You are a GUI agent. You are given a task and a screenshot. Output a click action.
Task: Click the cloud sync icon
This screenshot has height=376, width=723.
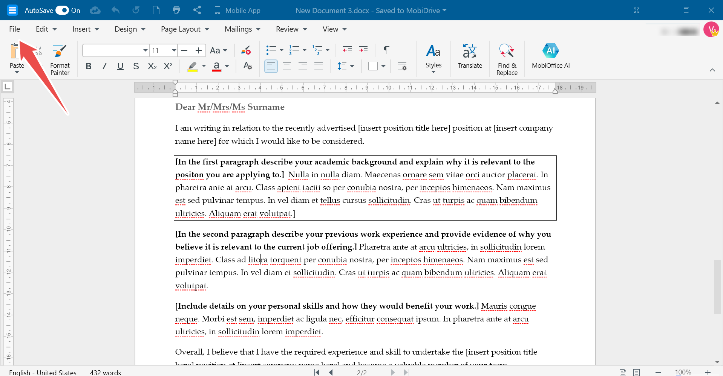(x=95, y=10)
